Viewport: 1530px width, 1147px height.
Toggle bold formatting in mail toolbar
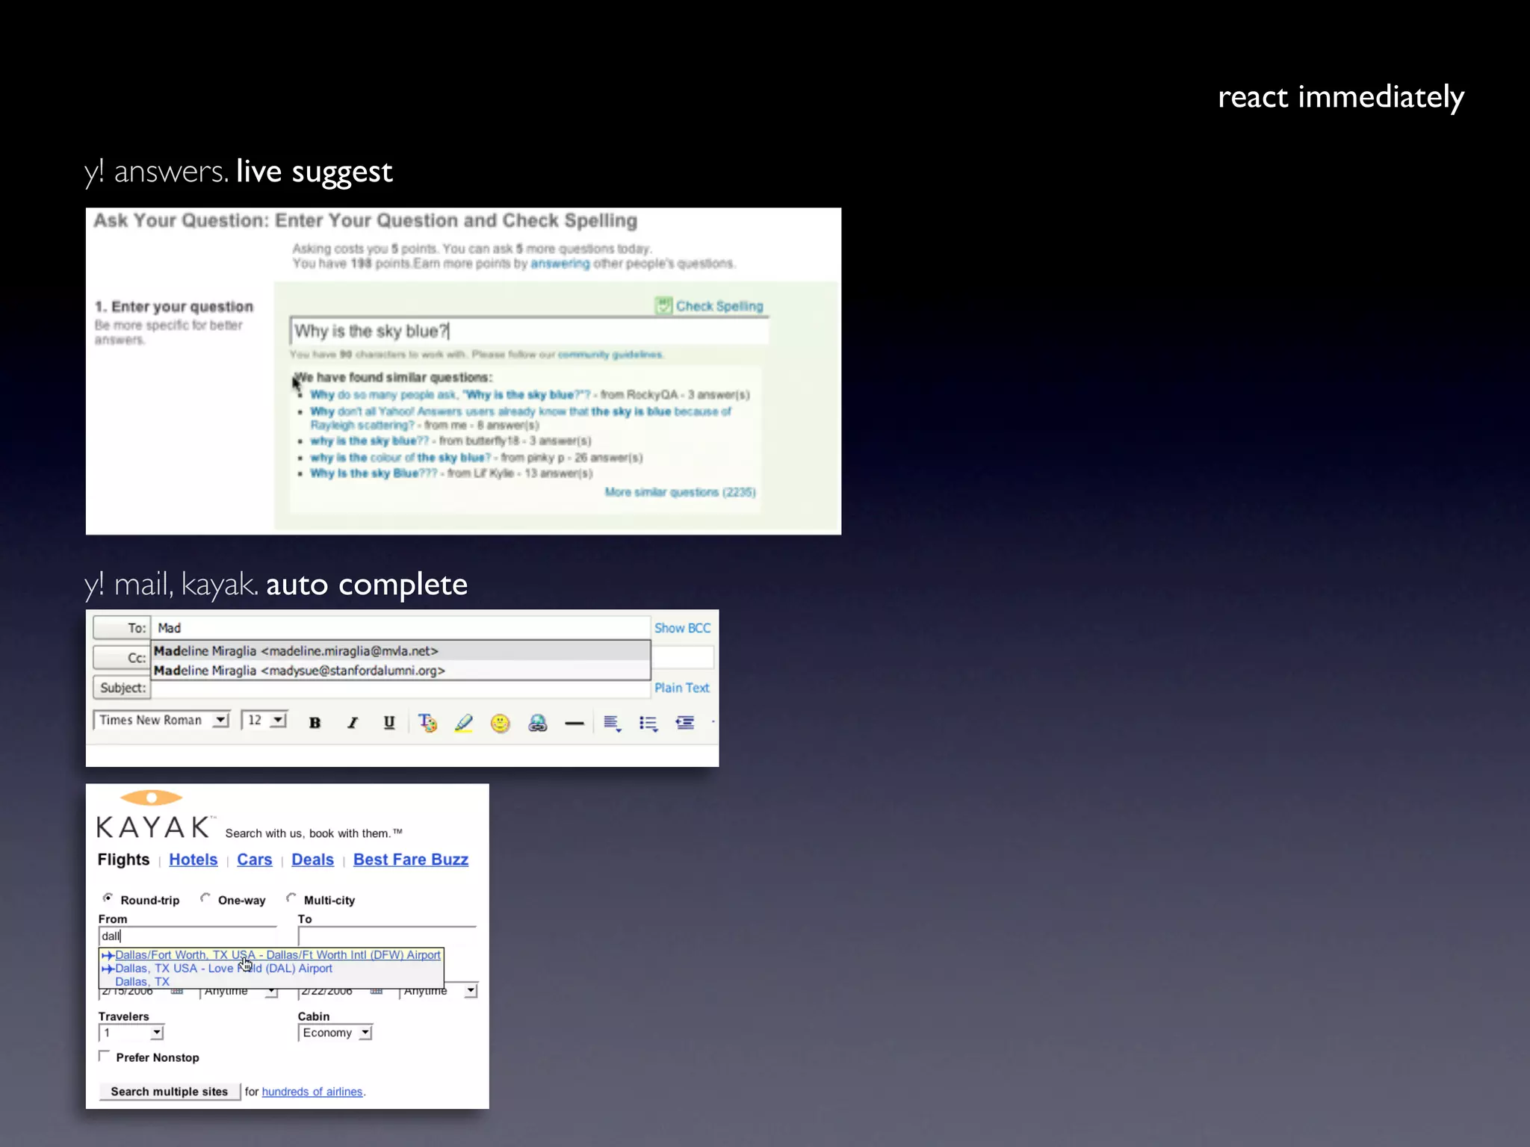click(x=315, y=722)
